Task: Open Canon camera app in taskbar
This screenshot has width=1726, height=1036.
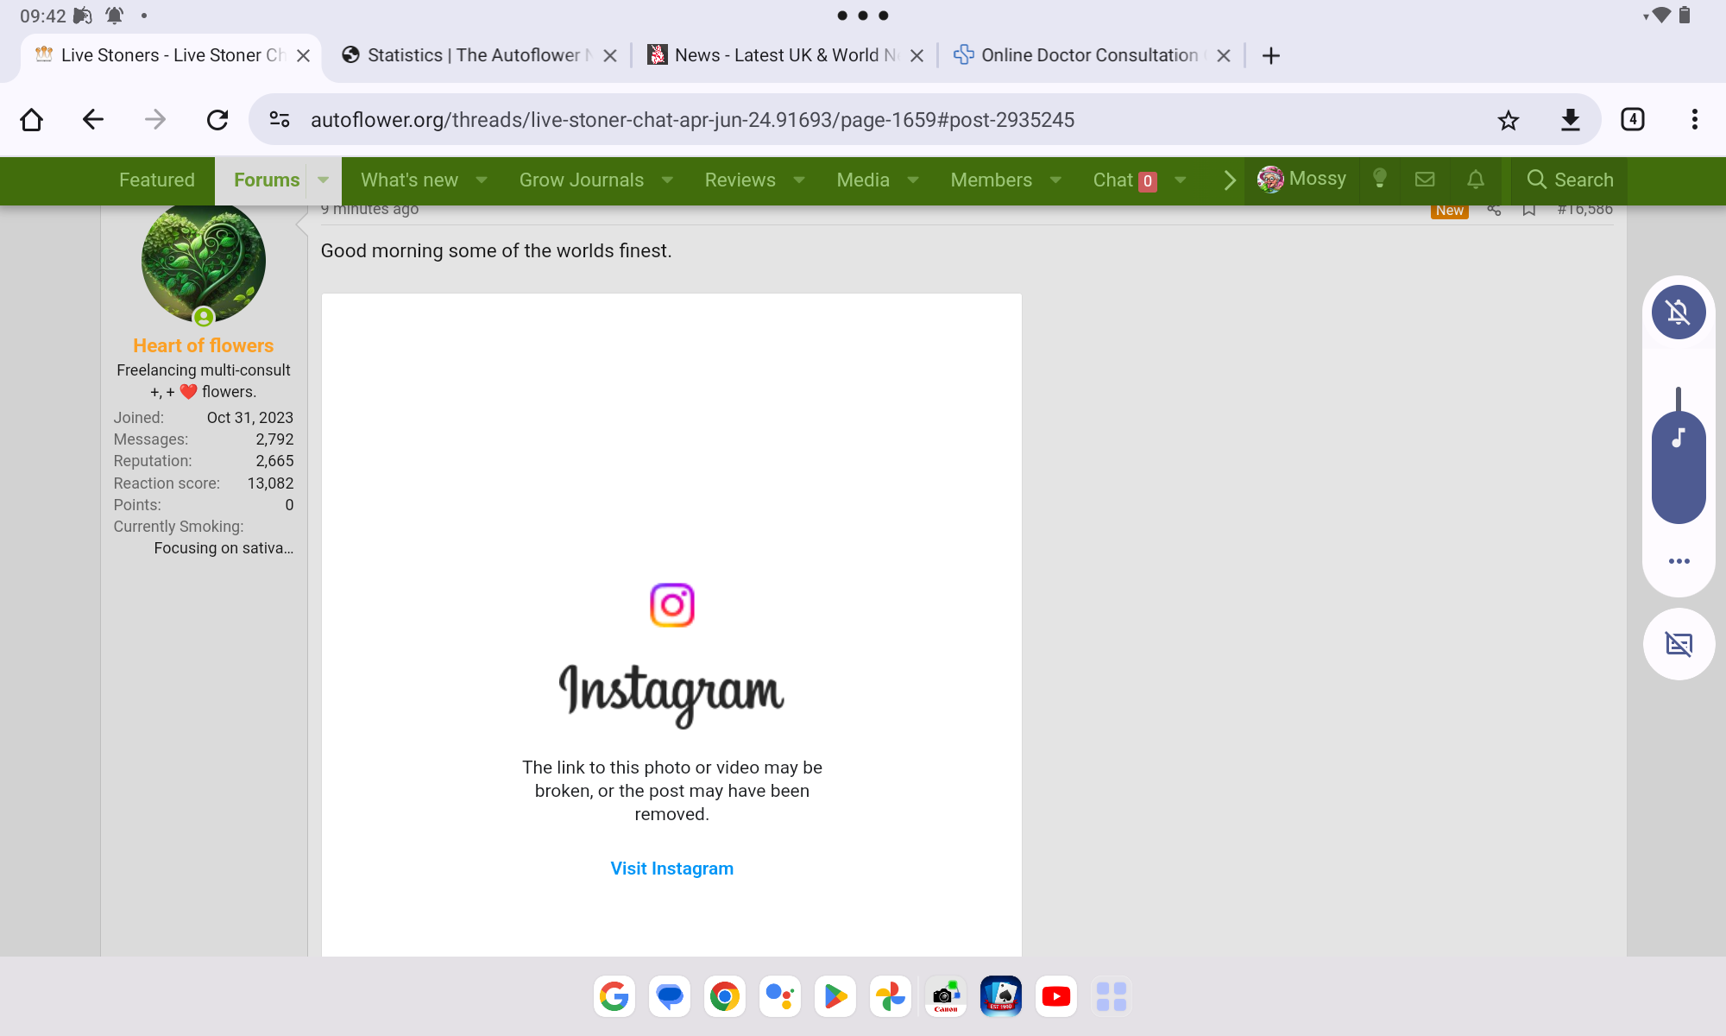Action: 946,997
